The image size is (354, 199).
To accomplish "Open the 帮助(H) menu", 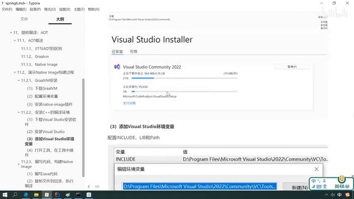I will pos(93,9).
